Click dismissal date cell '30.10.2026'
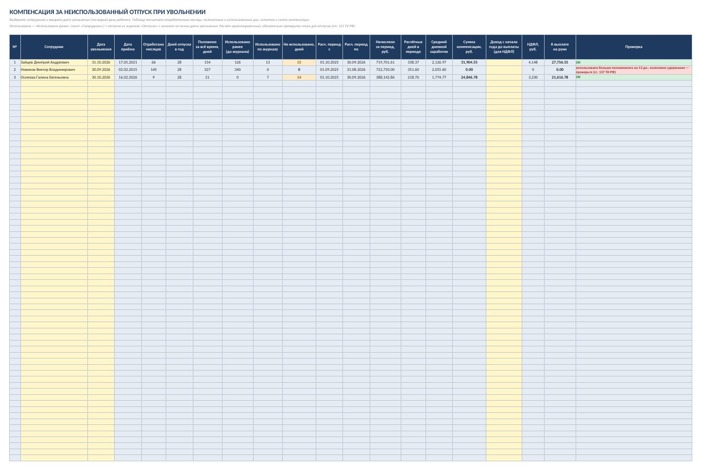Image resolution: width=701 pixels, height=470 pixels. pyautogui.click(x=101, y=77)
